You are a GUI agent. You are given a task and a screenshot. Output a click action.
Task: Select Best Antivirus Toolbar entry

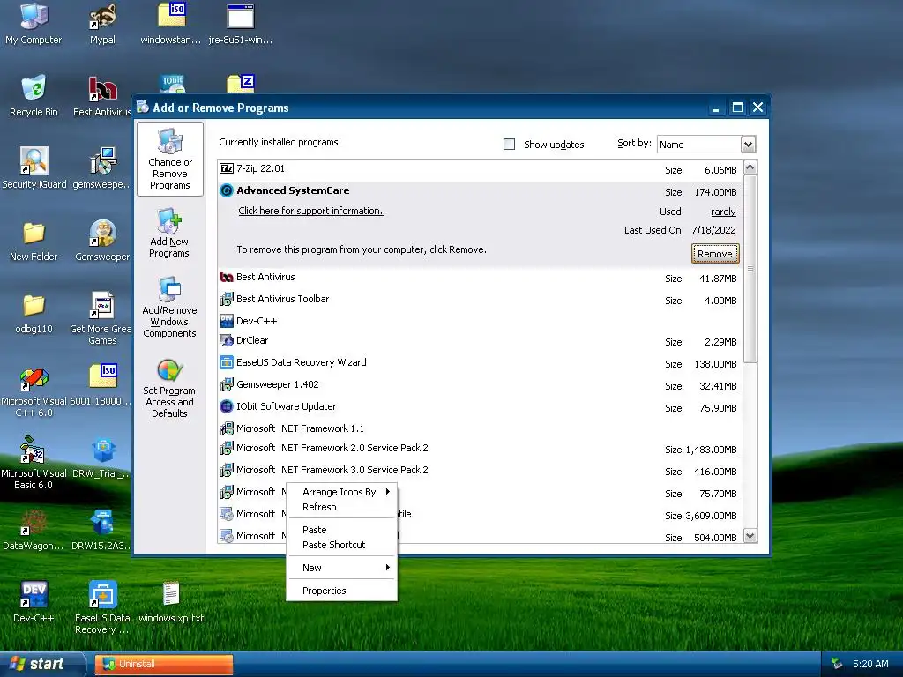click(481, 300)
